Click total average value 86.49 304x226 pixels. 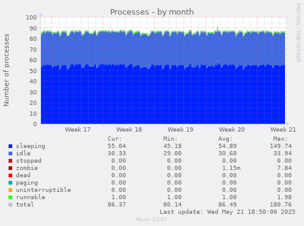click(228, 205)
